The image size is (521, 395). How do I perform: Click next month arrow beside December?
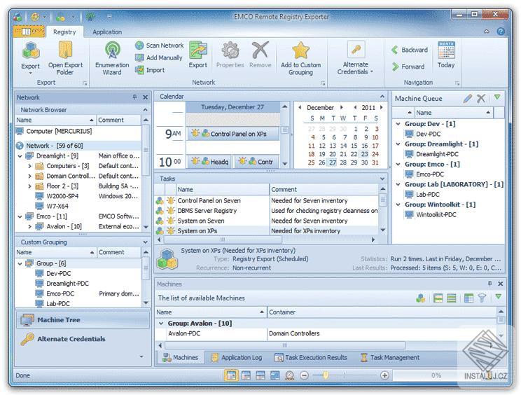click(341, 107)
